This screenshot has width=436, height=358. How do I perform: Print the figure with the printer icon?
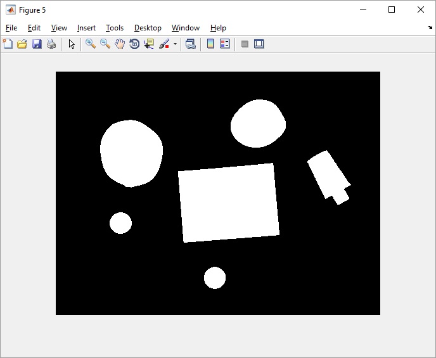click(x=51, y=44)
